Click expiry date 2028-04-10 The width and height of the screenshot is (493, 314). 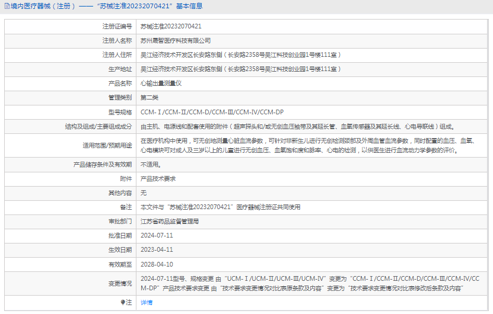pos(157,264)
